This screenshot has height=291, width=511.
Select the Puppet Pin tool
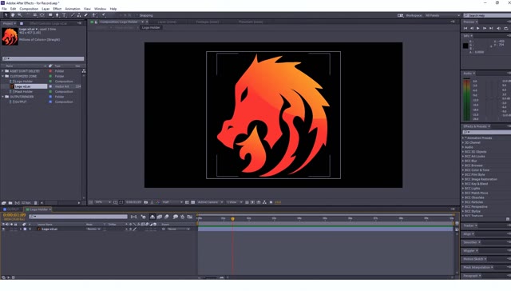click(104, 15)
